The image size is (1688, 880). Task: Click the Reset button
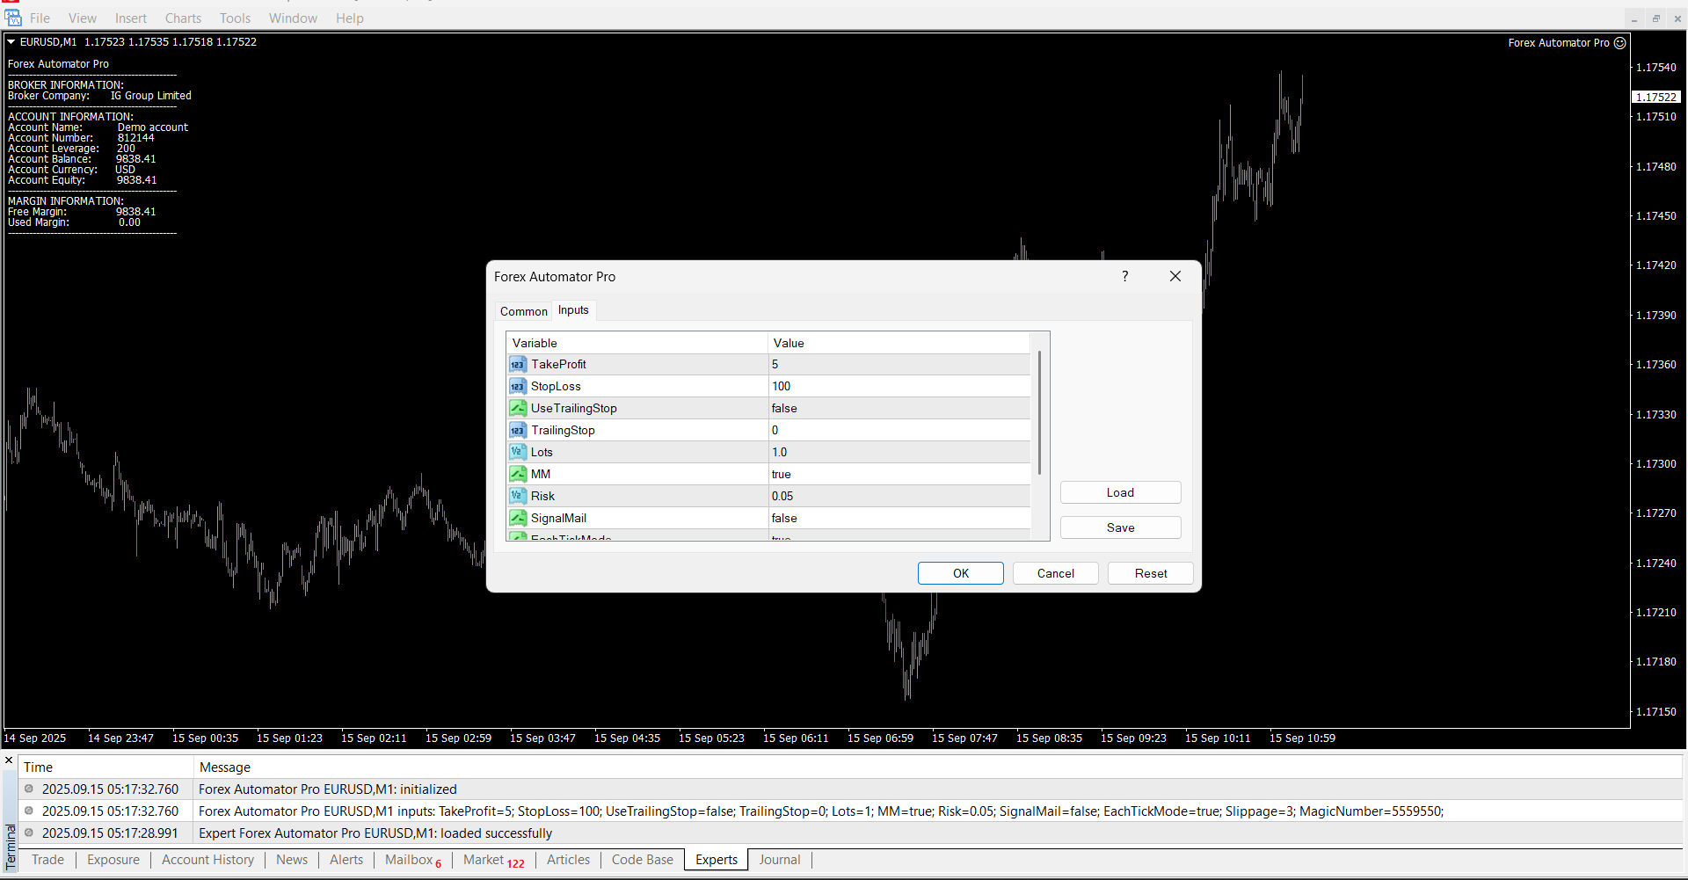tap(1150, 574)
